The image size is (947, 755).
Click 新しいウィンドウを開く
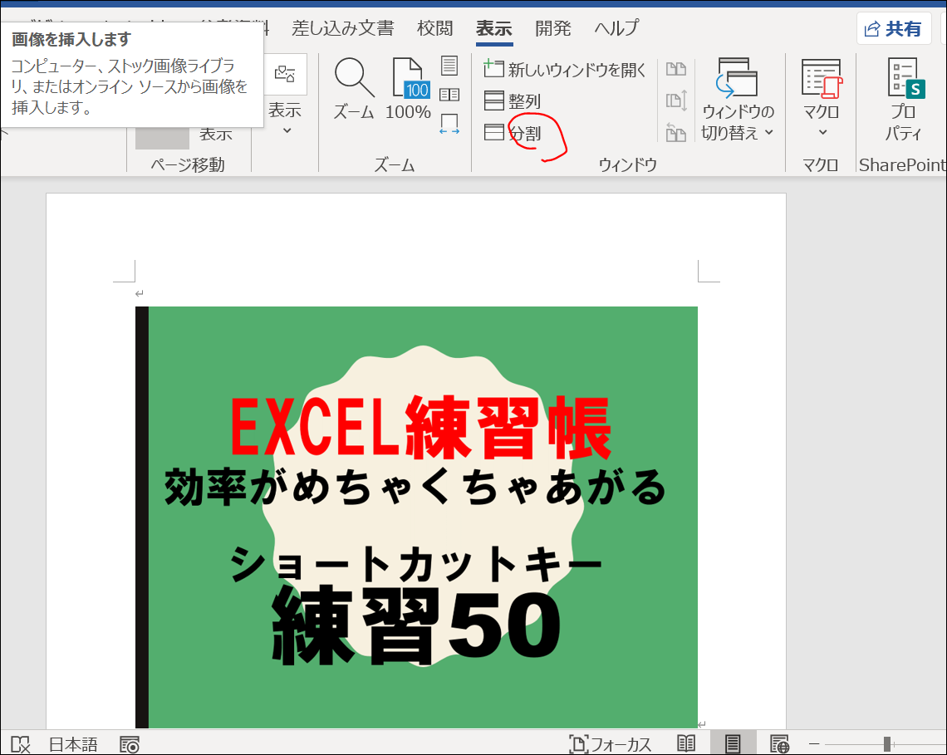(565, 70)
